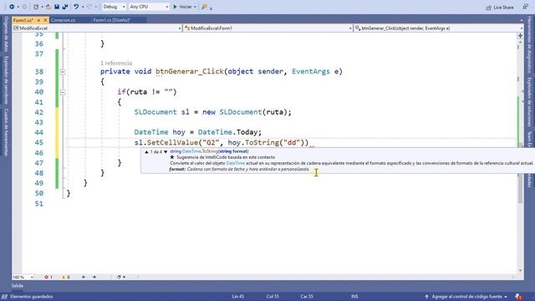Click the red error count indicator
Screen dimensions: 535x301
(x=48, y=277)
